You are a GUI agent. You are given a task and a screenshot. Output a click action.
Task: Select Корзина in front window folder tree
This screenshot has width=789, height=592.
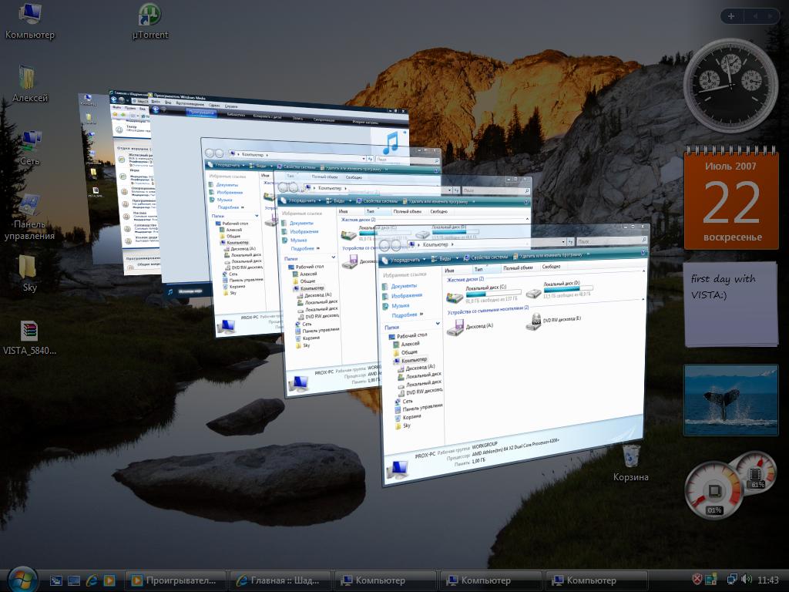[408, 417]
